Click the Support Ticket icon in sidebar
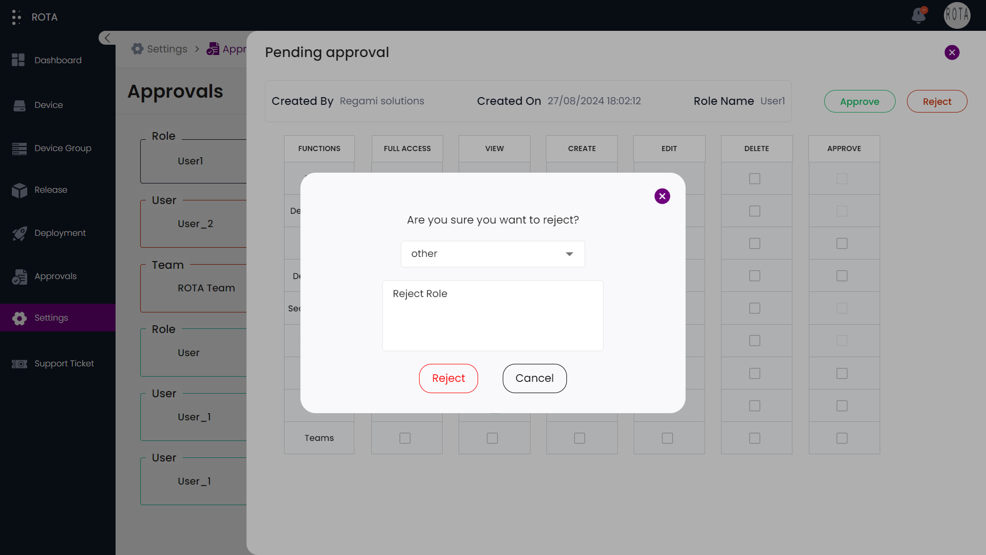This screenshot has height=555, width=986. tap(20, 364)
